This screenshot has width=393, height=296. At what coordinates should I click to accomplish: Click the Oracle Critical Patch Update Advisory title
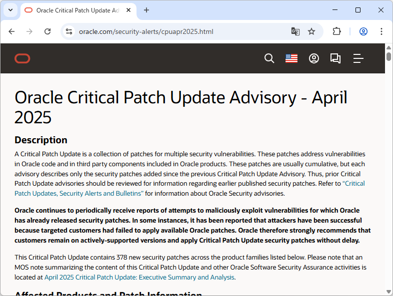coord(180,107)
